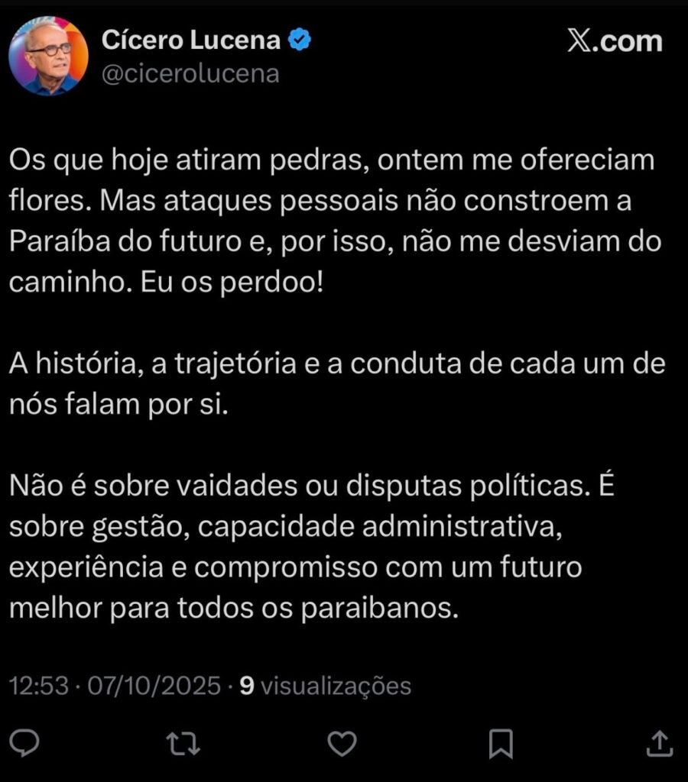688x782 pixels.
Task: Go to the @cicerolucena handle
Action: point(190,74)
